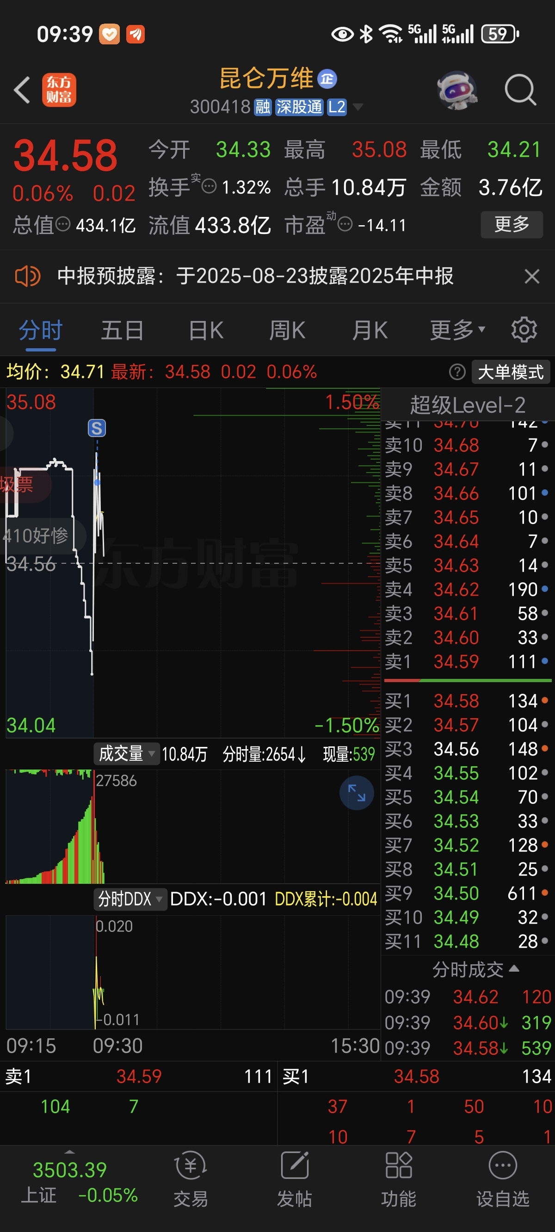Screen dimensions: 555x1232
Task: Open the 分时DDX indicator dropdown
Action: [130, 899]
